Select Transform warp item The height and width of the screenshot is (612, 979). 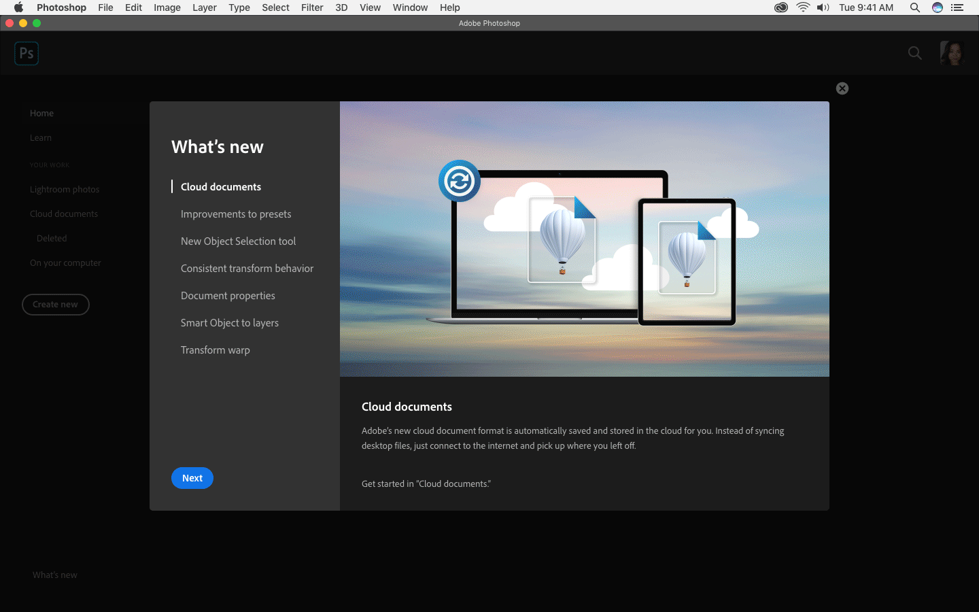click(x=216, y=350)
